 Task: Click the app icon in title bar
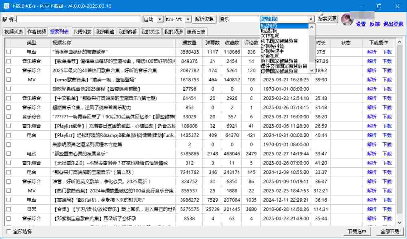point(6,6)
